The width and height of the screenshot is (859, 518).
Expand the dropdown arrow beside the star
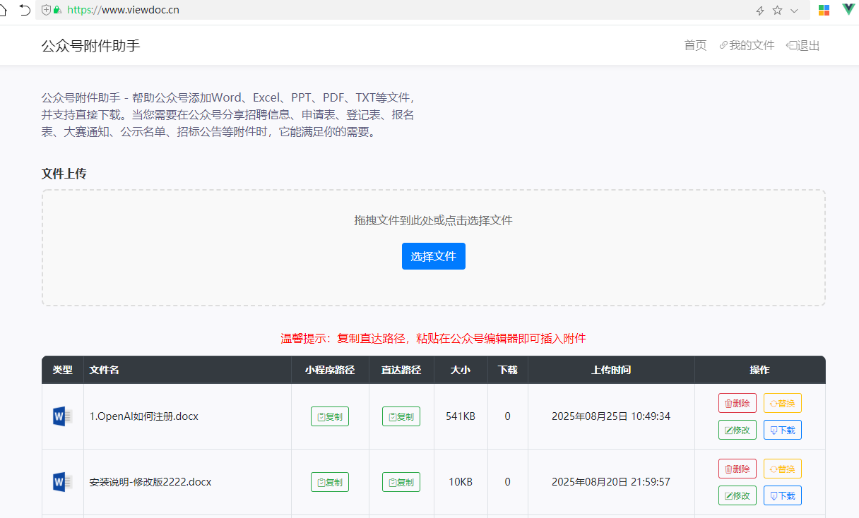794,11
